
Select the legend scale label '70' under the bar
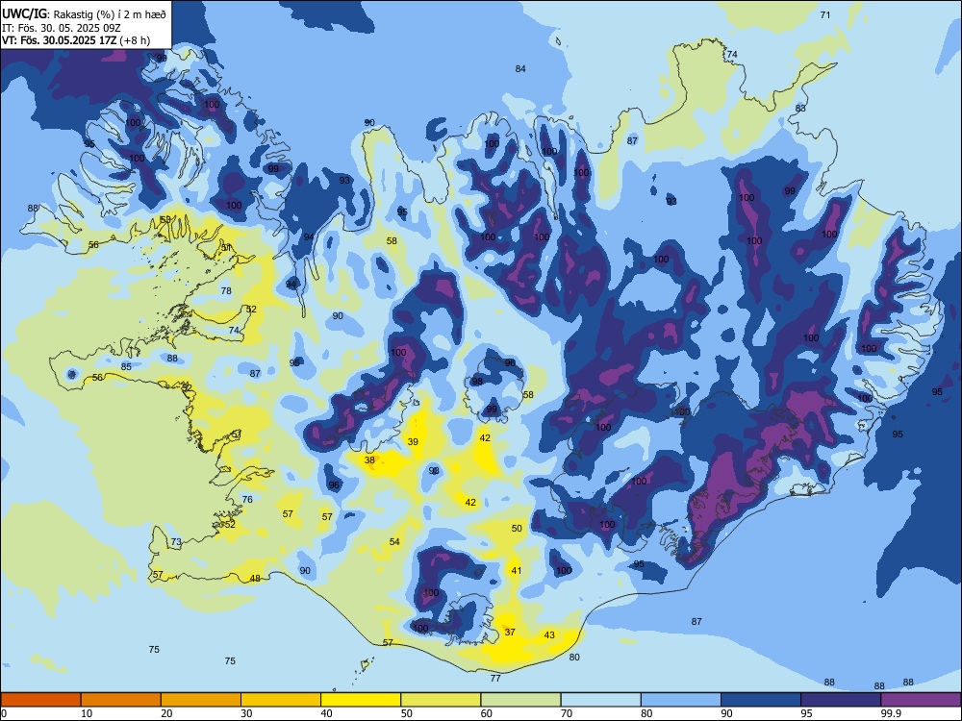[x=567, y=713]
